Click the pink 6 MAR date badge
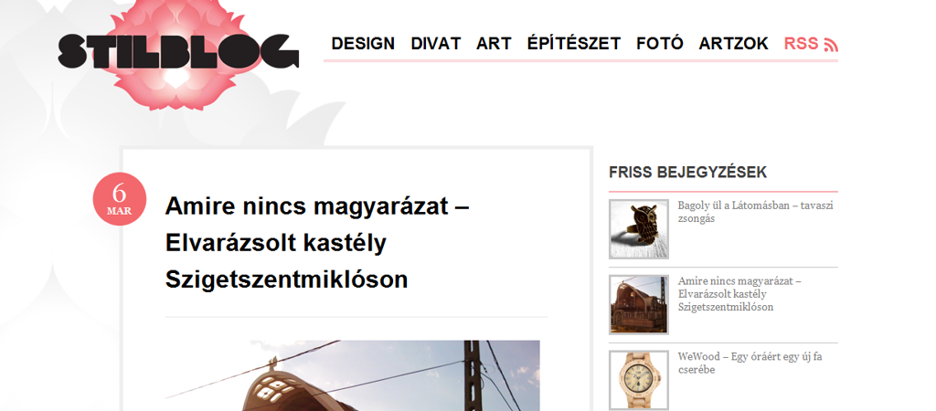 tap(120, 199)
